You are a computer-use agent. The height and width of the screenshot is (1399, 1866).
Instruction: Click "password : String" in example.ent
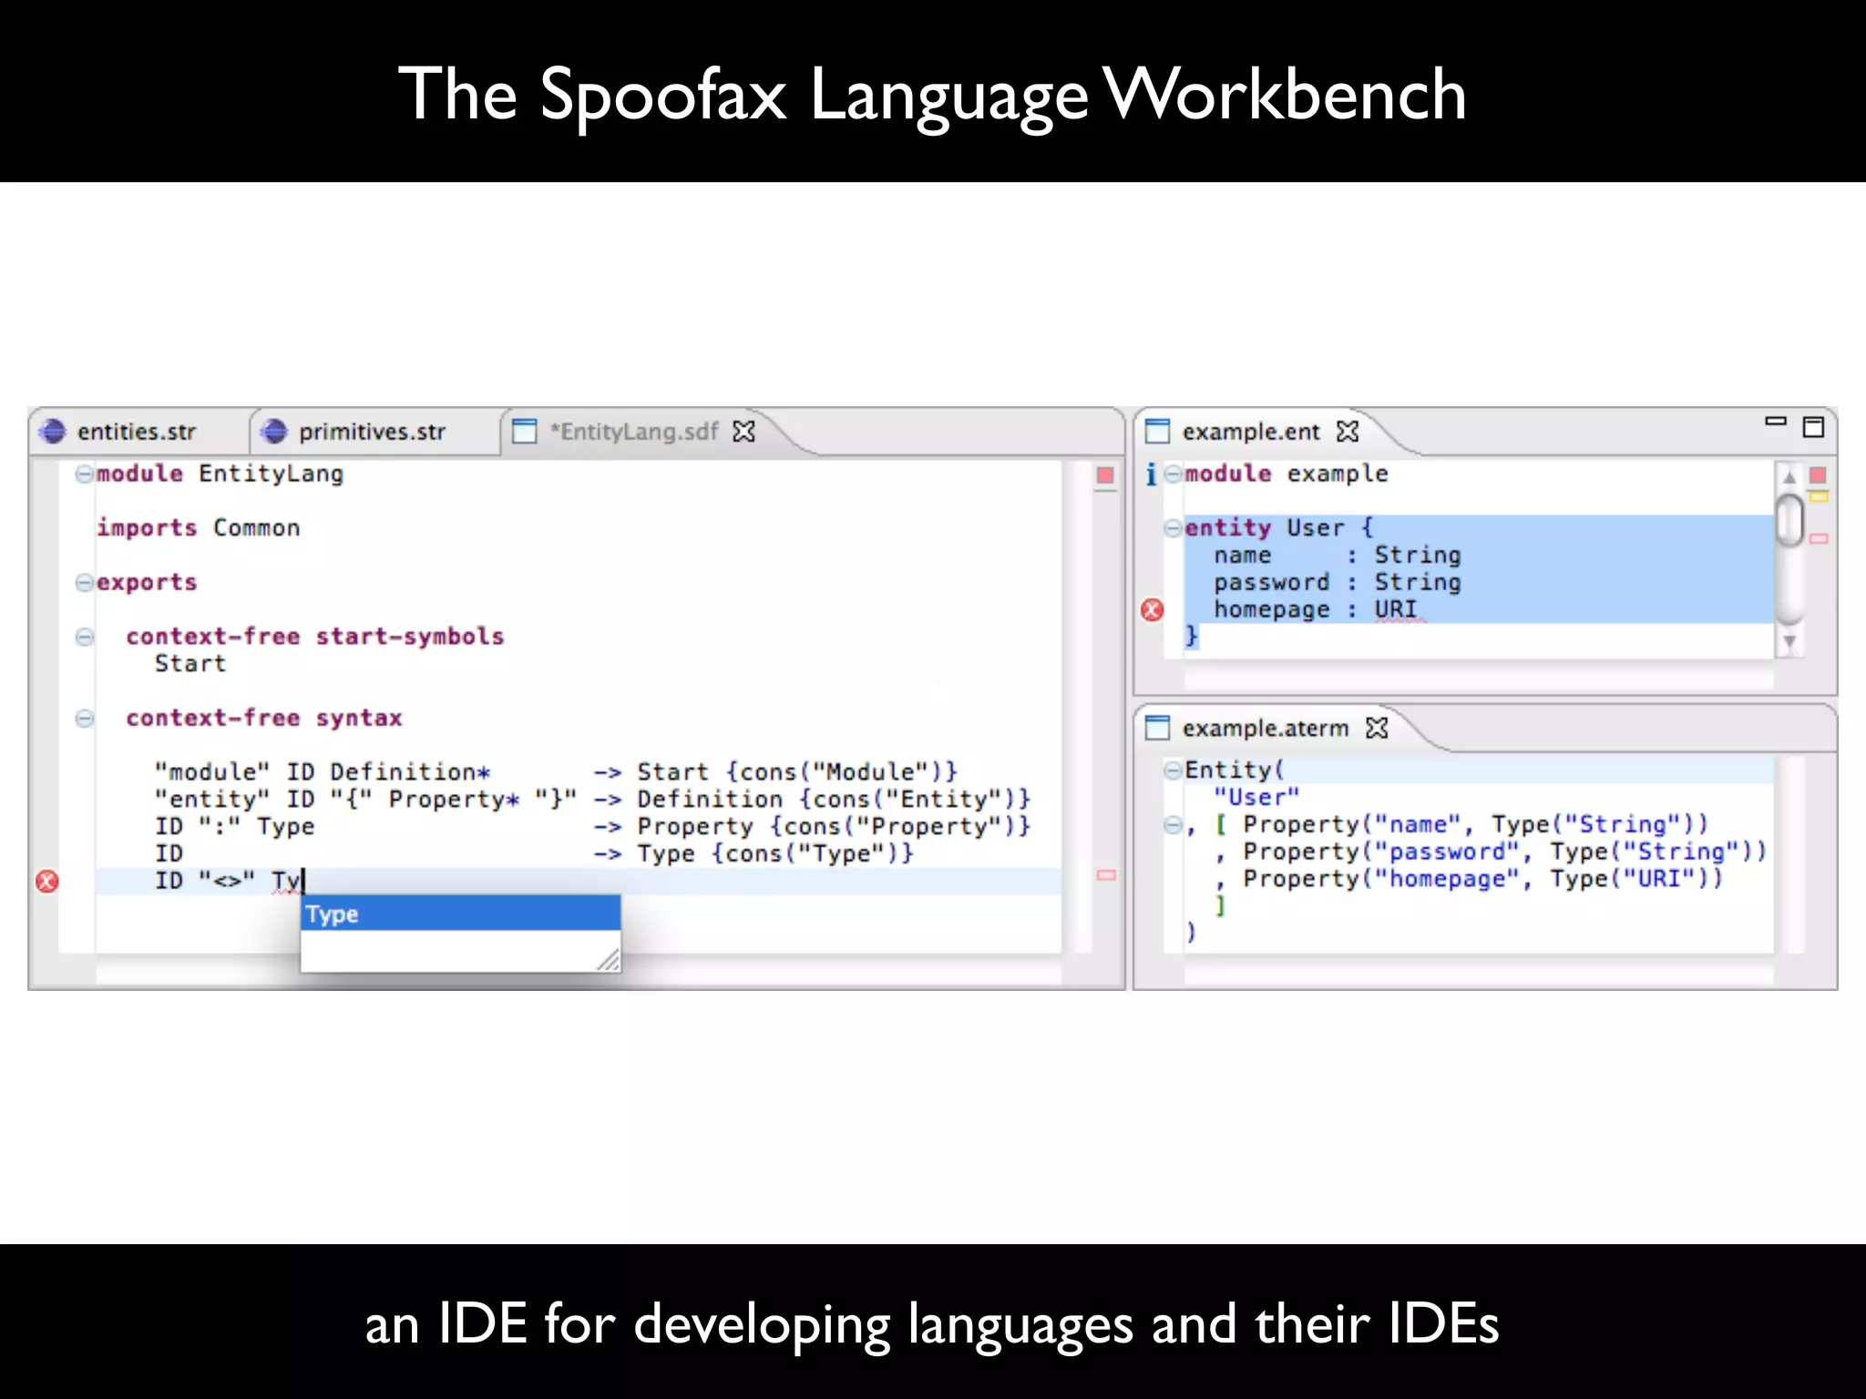(1337, 583)
